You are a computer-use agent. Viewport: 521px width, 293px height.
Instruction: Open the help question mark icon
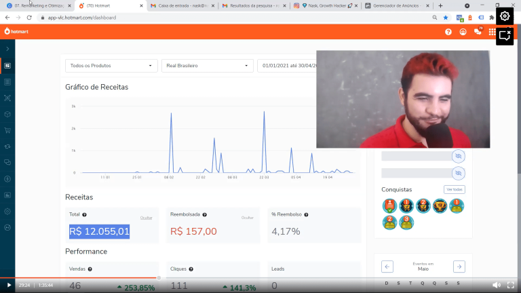[x=448, y=31]
